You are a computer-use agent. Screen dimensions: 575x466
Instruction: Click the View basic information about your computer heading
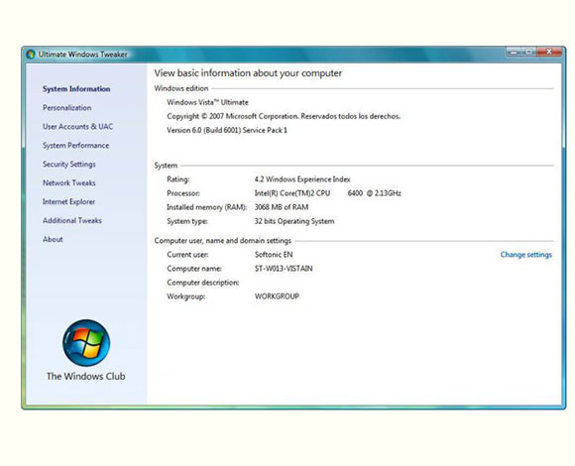248,73
